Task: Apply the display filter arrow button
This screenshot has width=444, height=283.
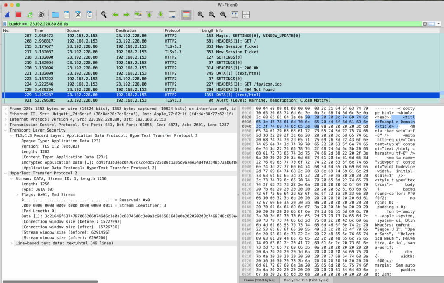Action: pyautogui.click(x=432, y=24)
